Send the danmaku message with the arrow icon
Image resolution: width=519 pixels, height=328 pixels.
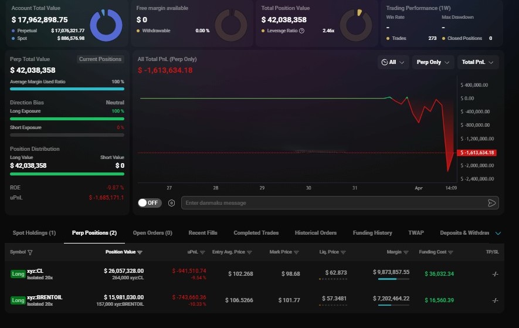point(491,203)
